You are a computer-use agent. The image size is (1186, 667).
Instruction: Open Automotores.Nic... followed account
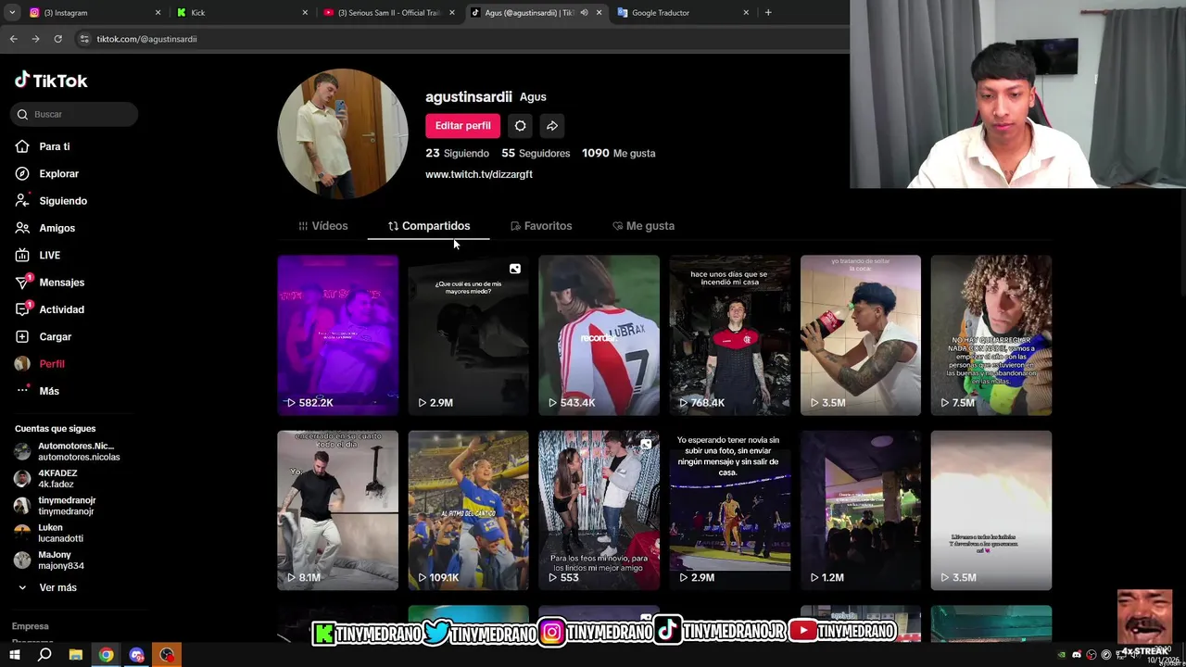click(67, 451)
